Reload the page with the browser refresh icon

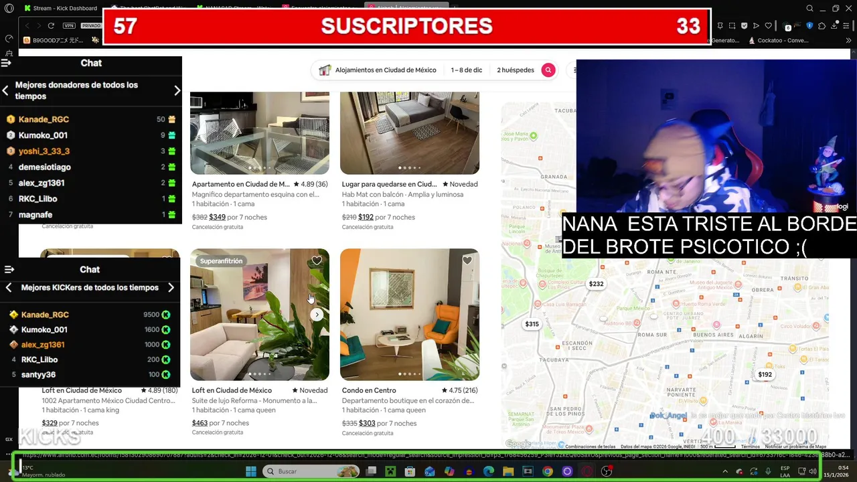(x=51, y=25)
